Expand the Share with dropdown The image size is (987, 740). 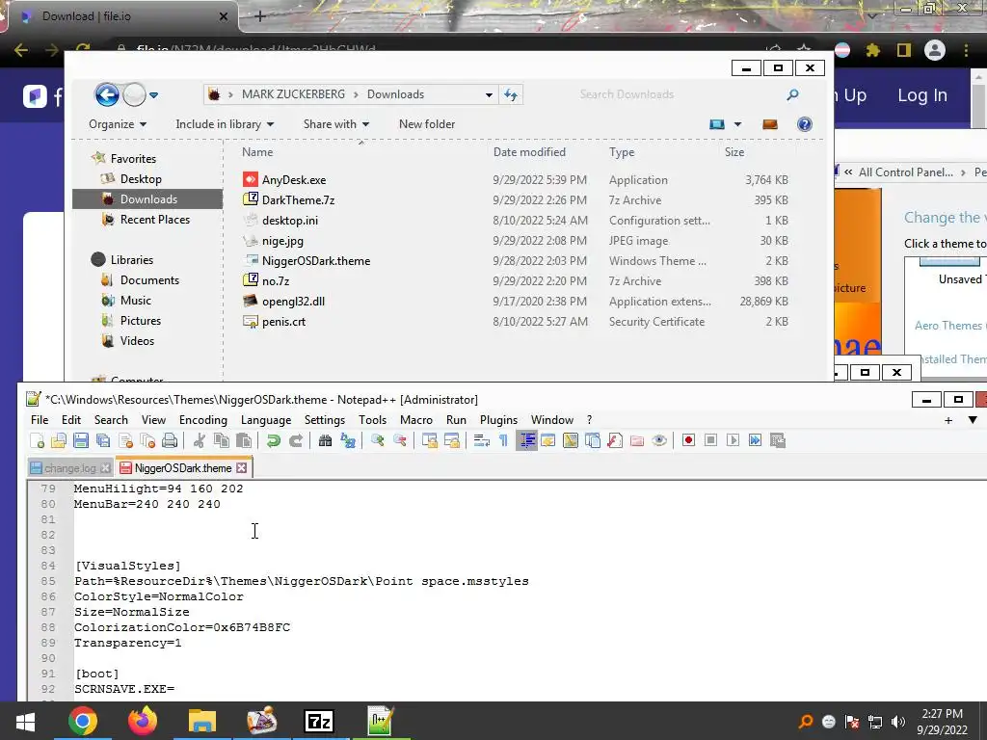336,124
